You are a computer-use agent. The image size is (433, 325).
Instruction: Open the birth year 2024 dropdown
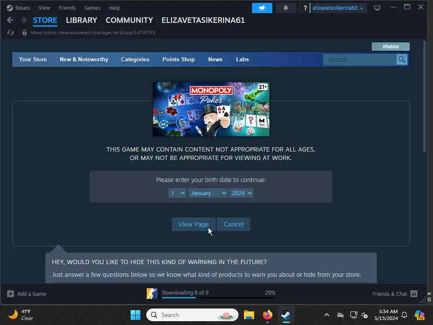241,193
